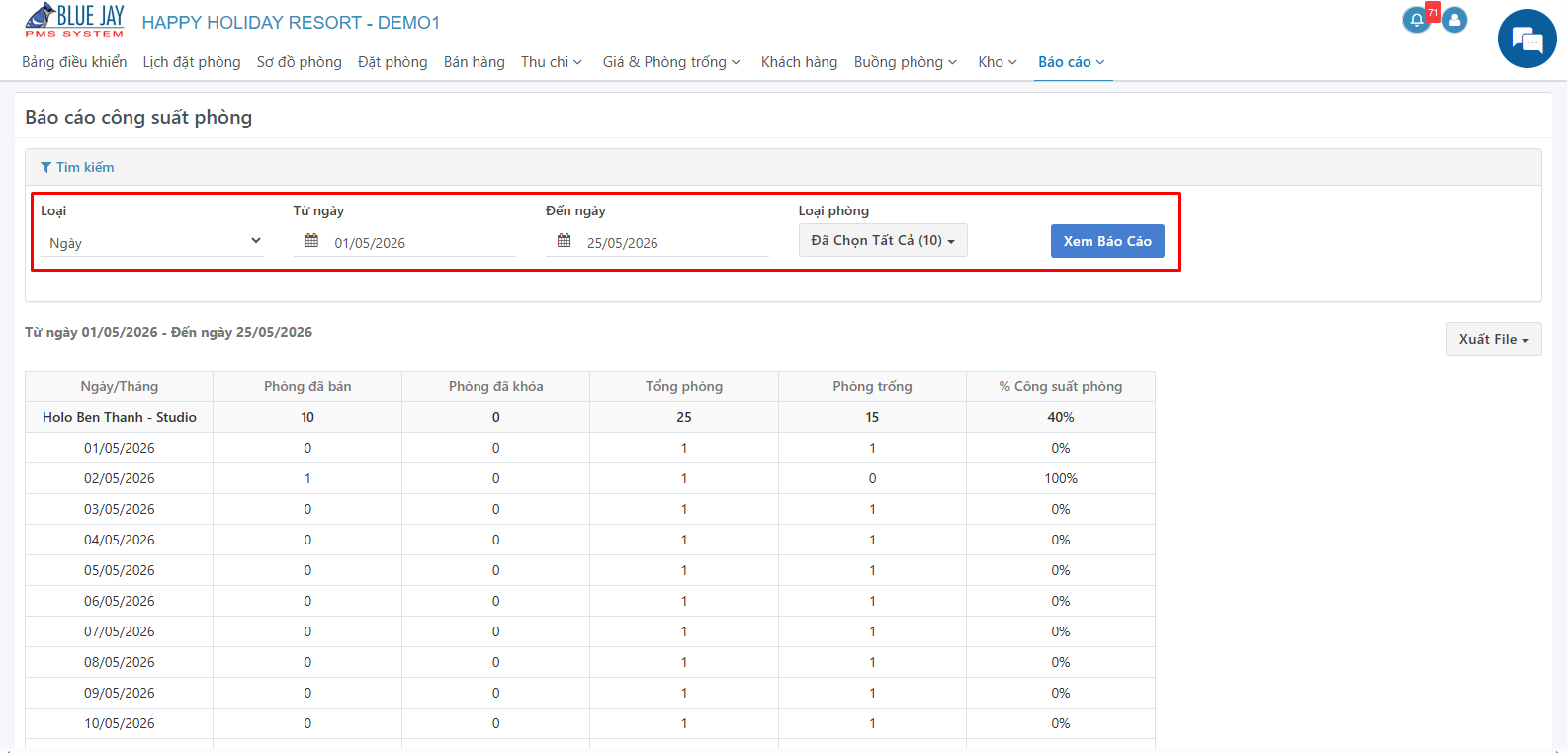Open Loại phòng Đã Chọn Tất Cả dropdown
Viewport: 1568px width, 753px height.
tap(883, 240)
